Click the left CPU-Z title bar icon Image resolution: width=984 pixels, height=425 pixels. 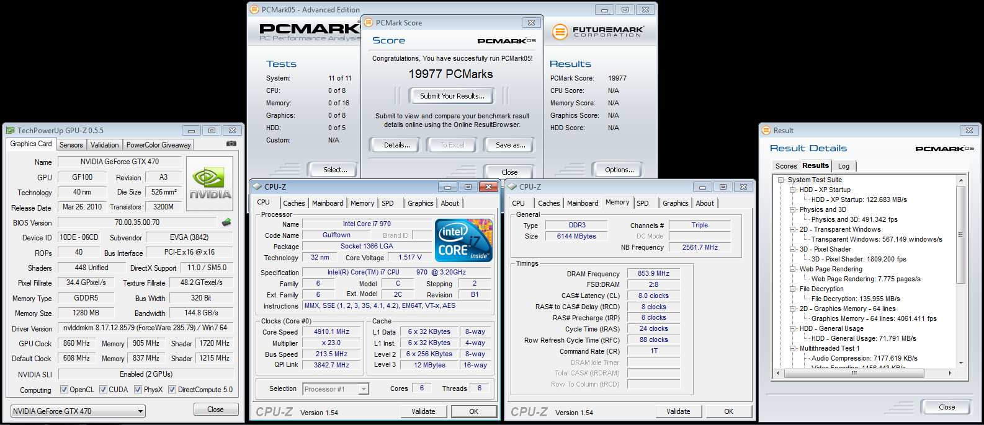point(257,186)
